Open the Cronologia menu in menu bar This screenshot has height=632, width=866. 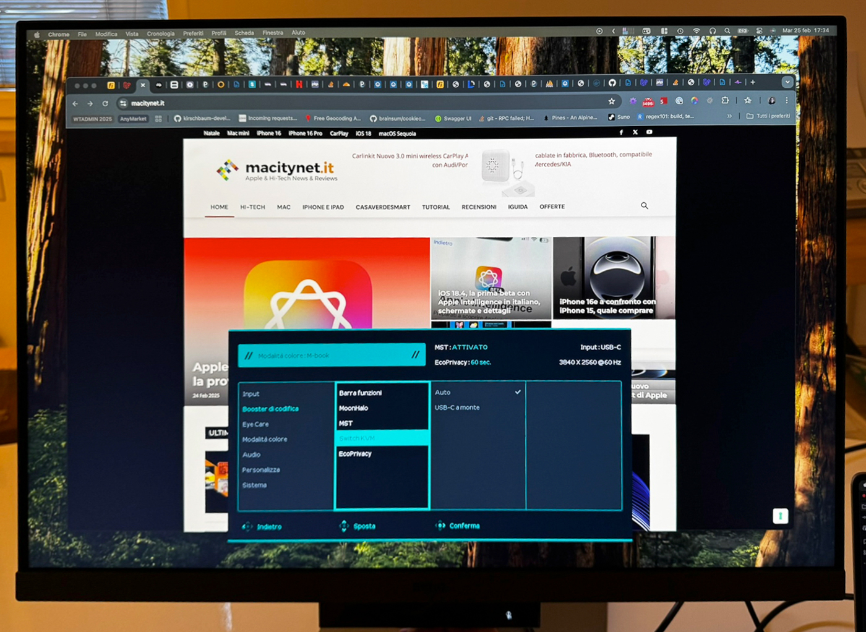point(160,34)
